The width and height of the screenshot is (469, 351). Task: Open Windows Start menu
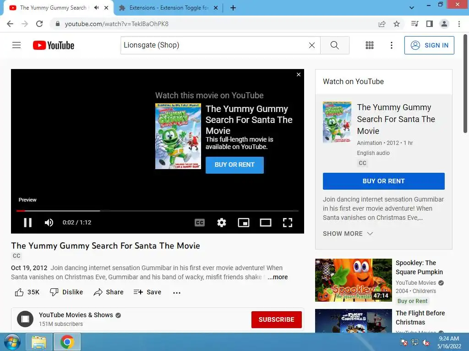pyautogui.click(x=12, y=342)
